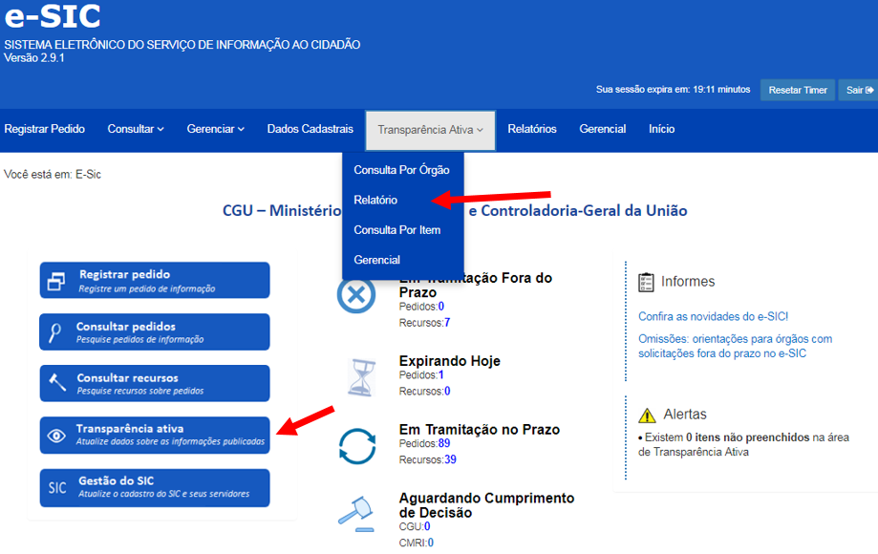Click the Em Tramitação no Prazo heading
Screen dimensions: 878x554
coord(480,430)
